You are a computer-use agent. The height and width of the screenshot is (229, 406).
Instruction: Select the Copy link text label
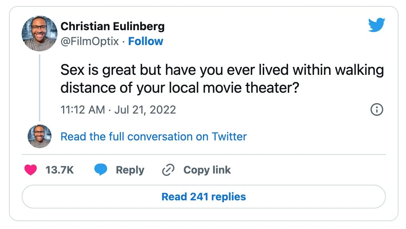tap(207, 170)
